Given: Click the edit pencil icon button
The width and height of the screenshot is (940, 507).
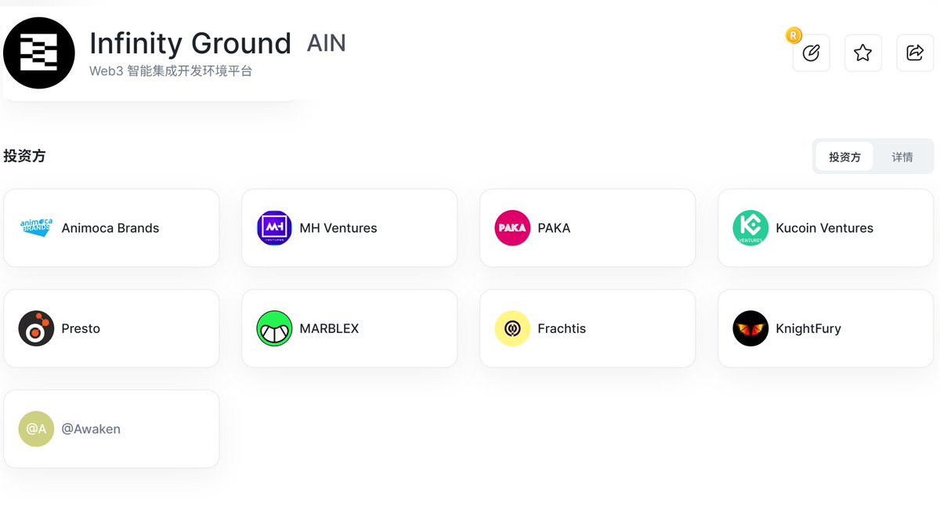Looking at the screenshot, I should click(811, 53).
